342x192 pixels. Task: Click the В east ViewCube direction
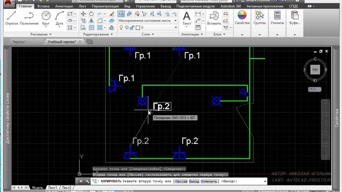pos(326,70)
